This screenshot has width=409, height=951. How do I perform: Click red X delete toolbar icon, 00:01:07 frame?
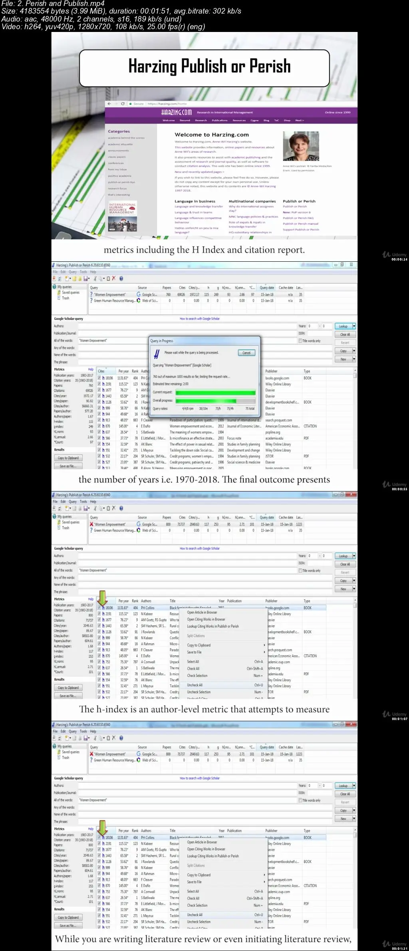114,508
